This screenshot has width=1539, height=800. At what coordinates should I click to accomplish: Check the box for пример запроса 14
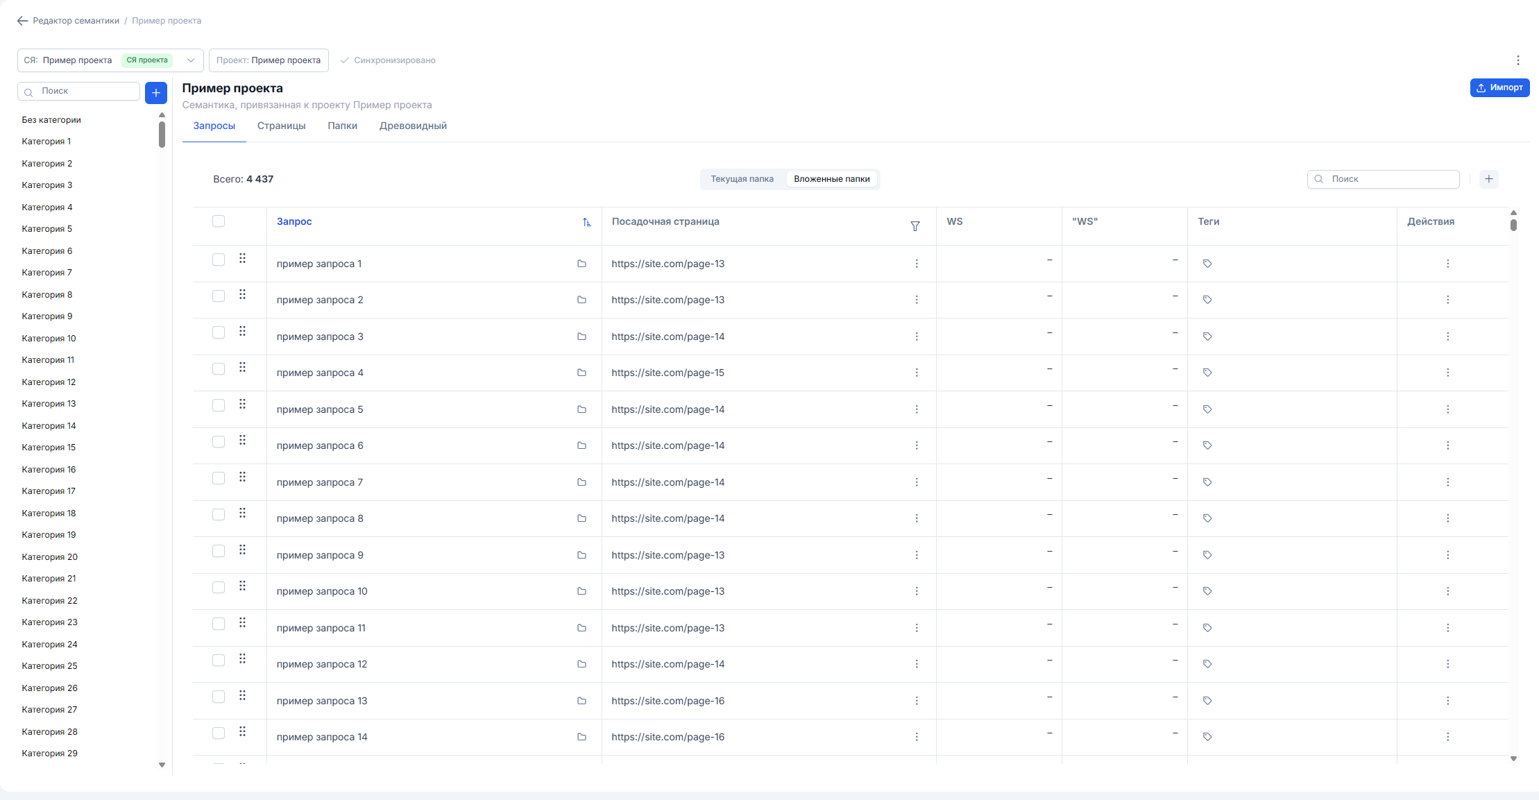click(x=219, y=733)
